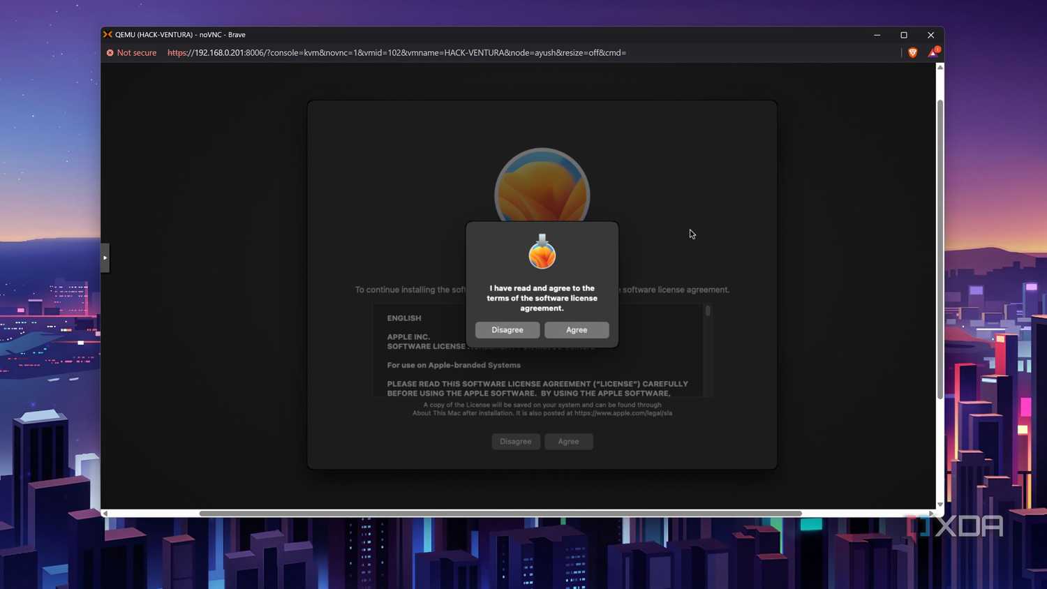Click Agree in the license confirmation dialog

tap(577, 330)
